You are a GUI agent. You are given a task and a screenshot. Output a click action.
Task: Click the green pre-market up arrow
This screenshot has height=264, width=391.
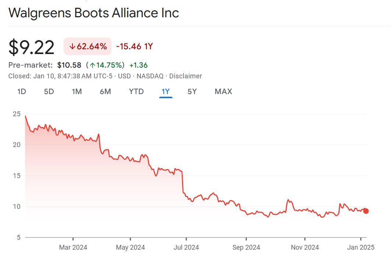pos(93,65)
